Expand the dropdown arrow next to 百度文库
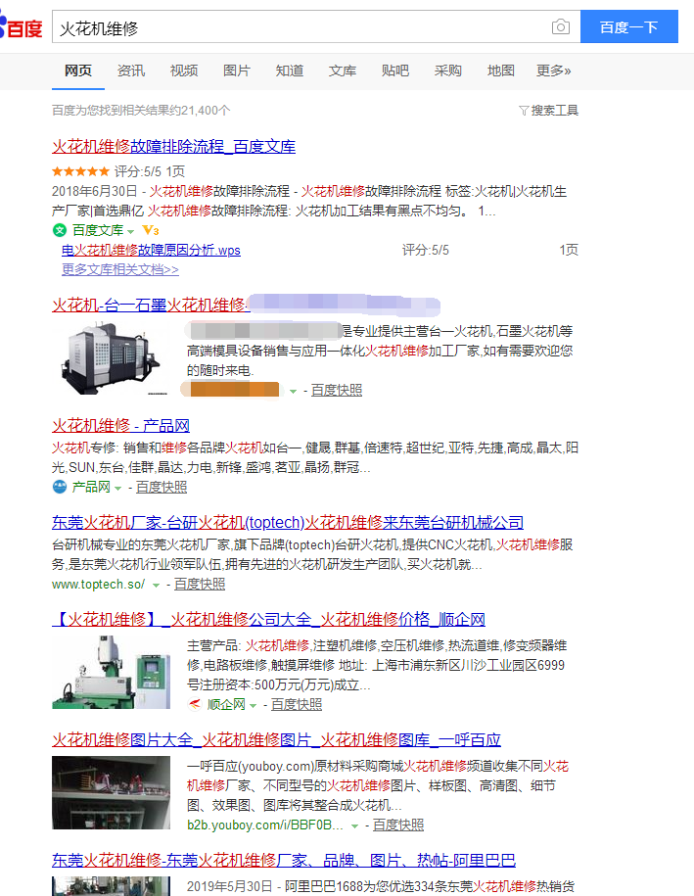 coord(130,231)
